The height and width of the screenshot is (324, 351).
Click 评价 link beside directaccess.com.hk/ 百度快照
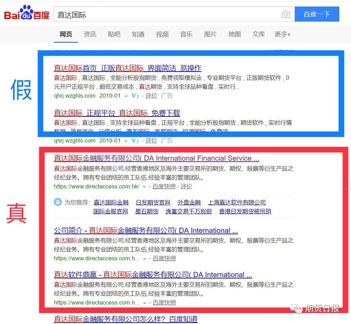pyautogui.click(x=186, y=186)
